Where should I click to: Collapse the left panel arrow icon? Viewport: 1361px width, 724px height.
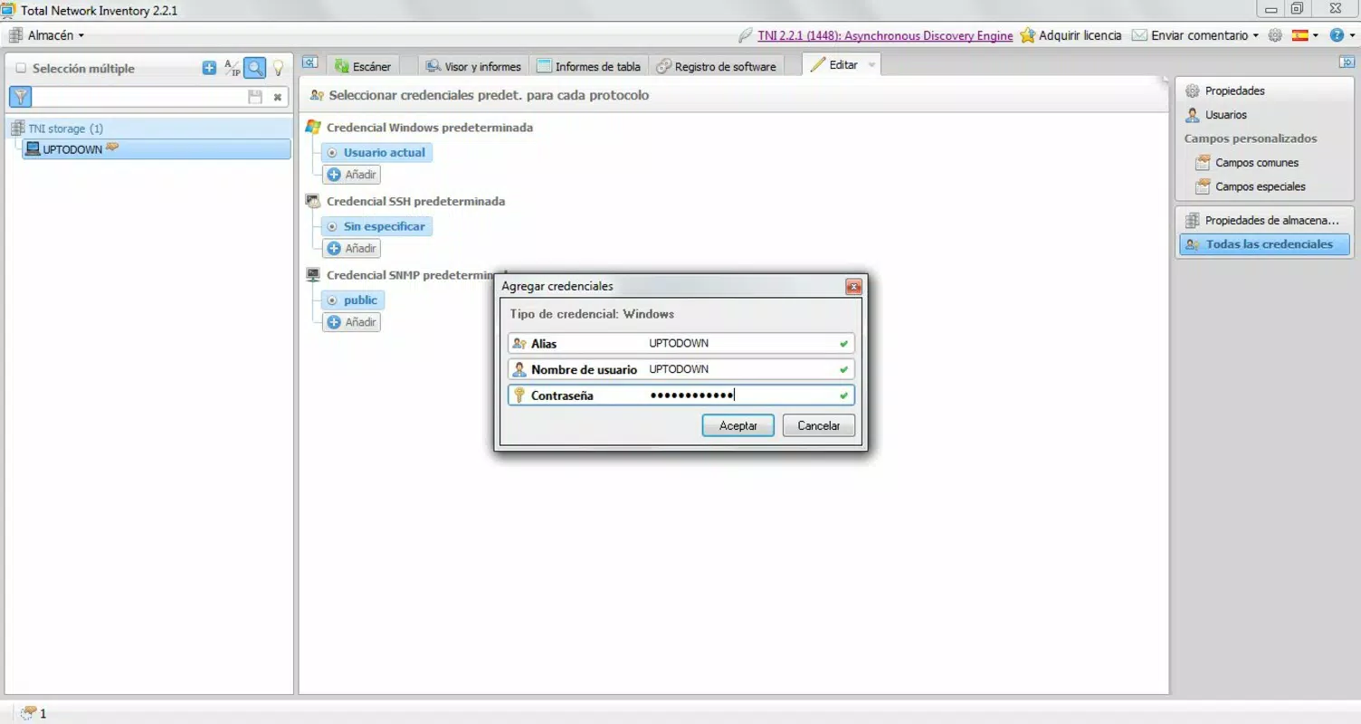pyautogui.click(x=309, y=62)
